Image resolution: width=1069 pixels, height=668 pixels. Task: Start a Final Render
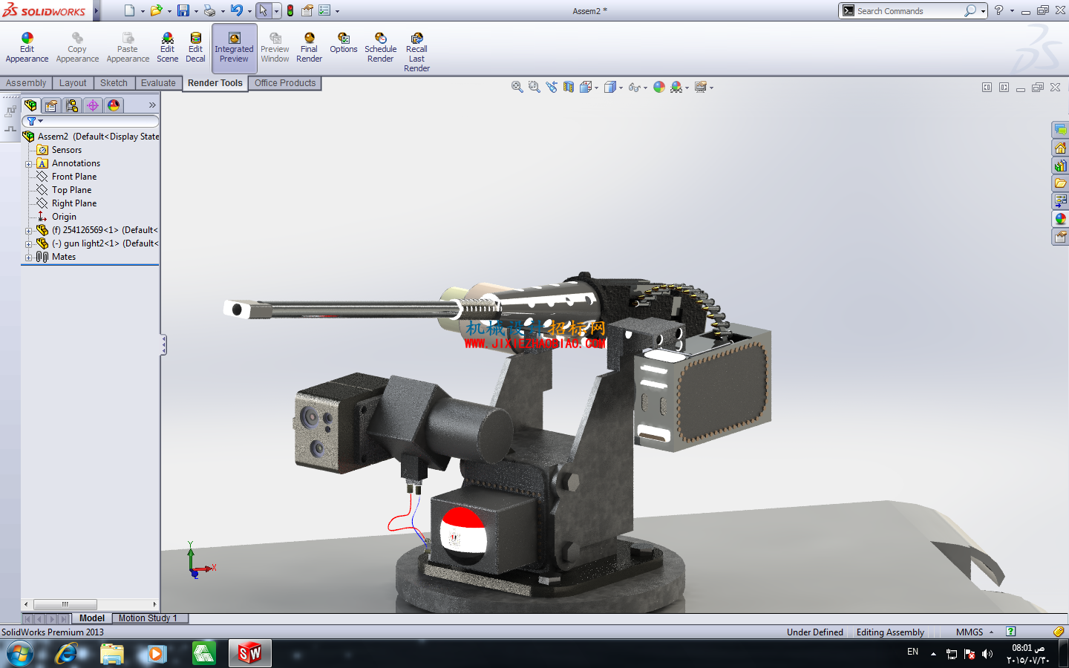309,48
